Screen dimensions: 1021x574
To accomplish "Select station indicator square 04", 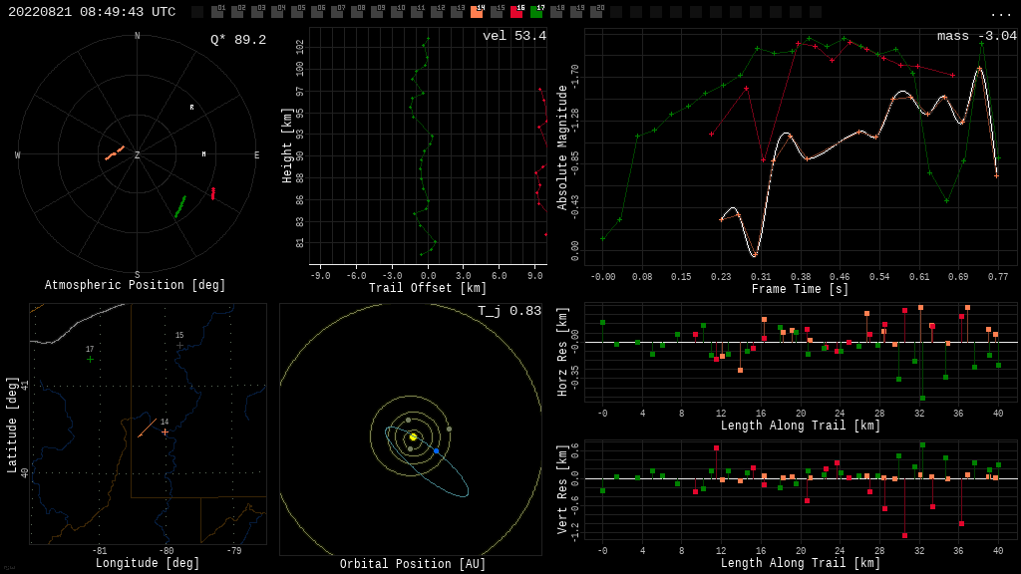I will (x=277, y=11).
